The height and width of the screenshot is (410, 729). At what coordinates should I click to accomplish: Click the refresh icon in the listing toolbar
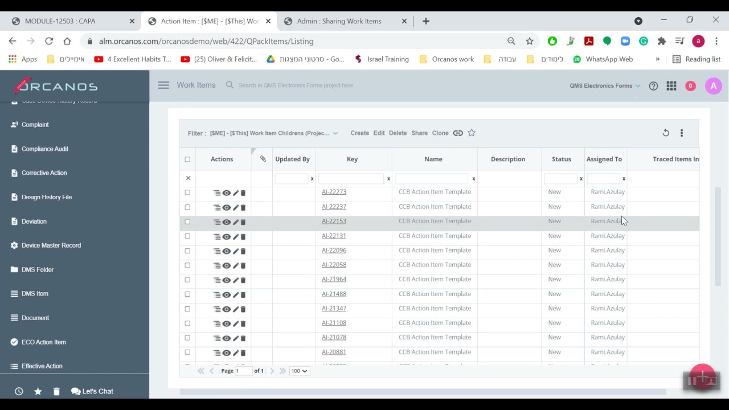(666, 133)
